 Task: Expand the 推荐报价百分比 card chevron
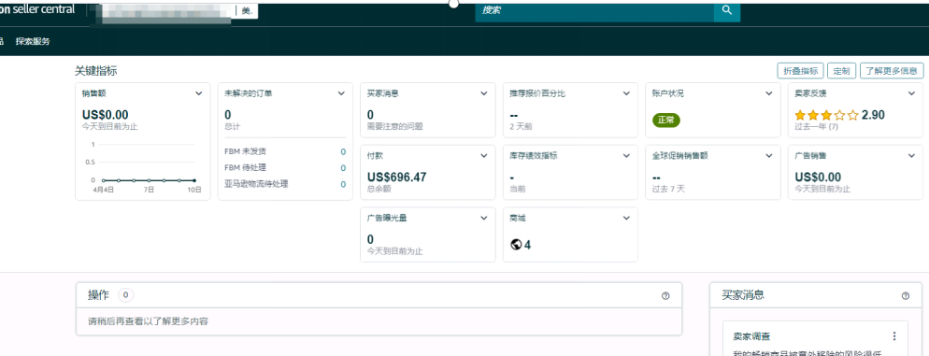click(x=626, y=93)
